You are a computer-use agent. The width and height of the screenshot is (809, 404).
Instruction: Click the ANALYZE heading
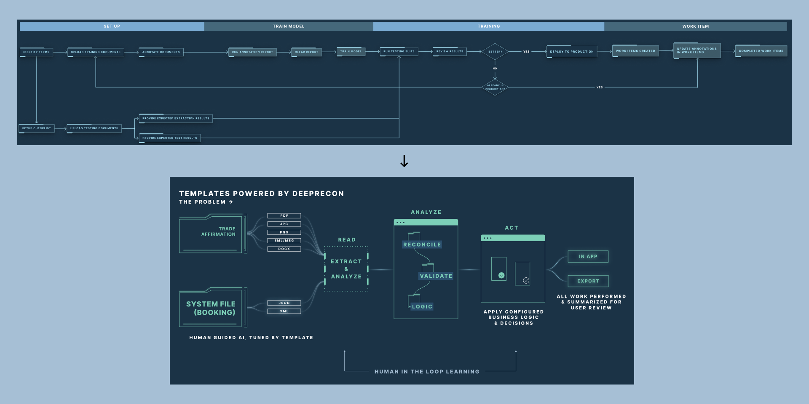pyautogui.click(x=426, y=213)
